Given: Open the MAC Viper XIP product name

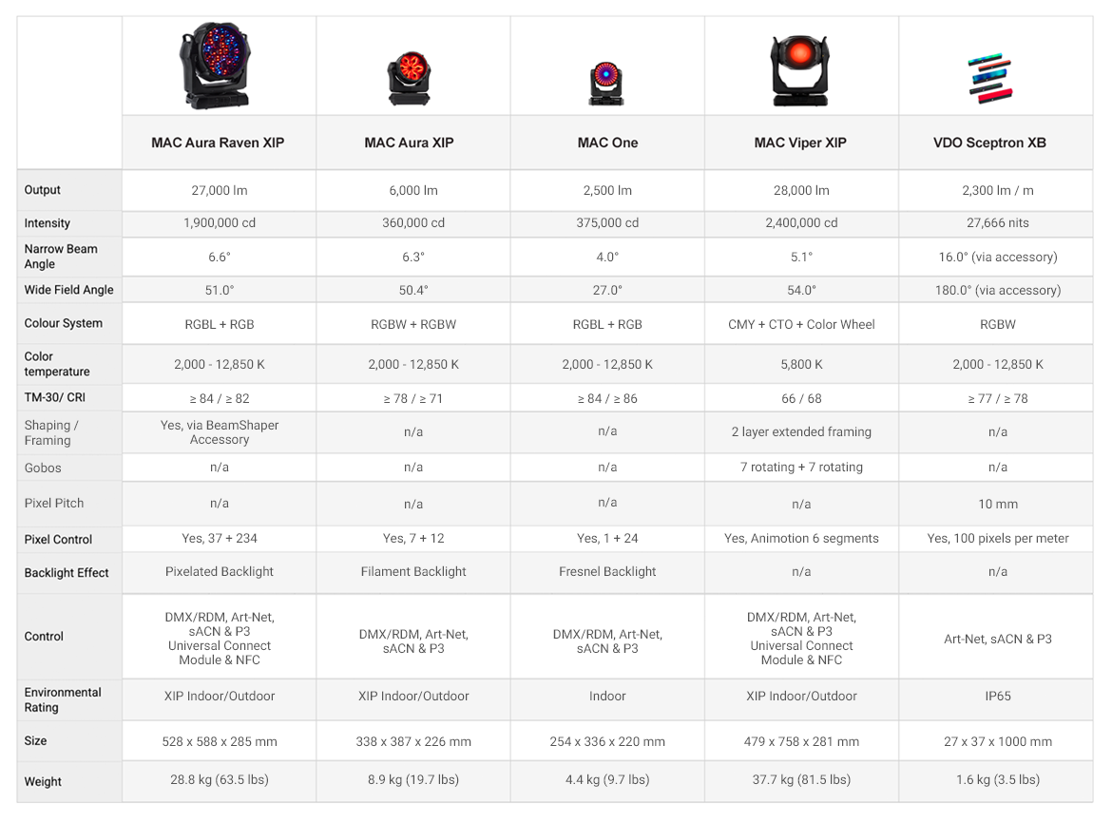Looking at the screenshot, I should click(x=800, y=143).
